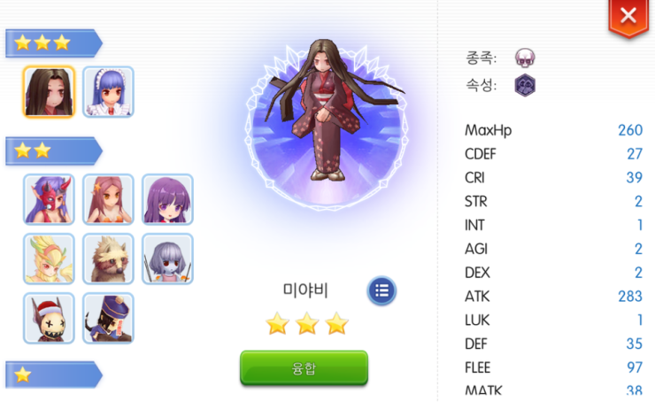Click the two-star category header
Screen dimensions: 655x402
tap(53, 151)
